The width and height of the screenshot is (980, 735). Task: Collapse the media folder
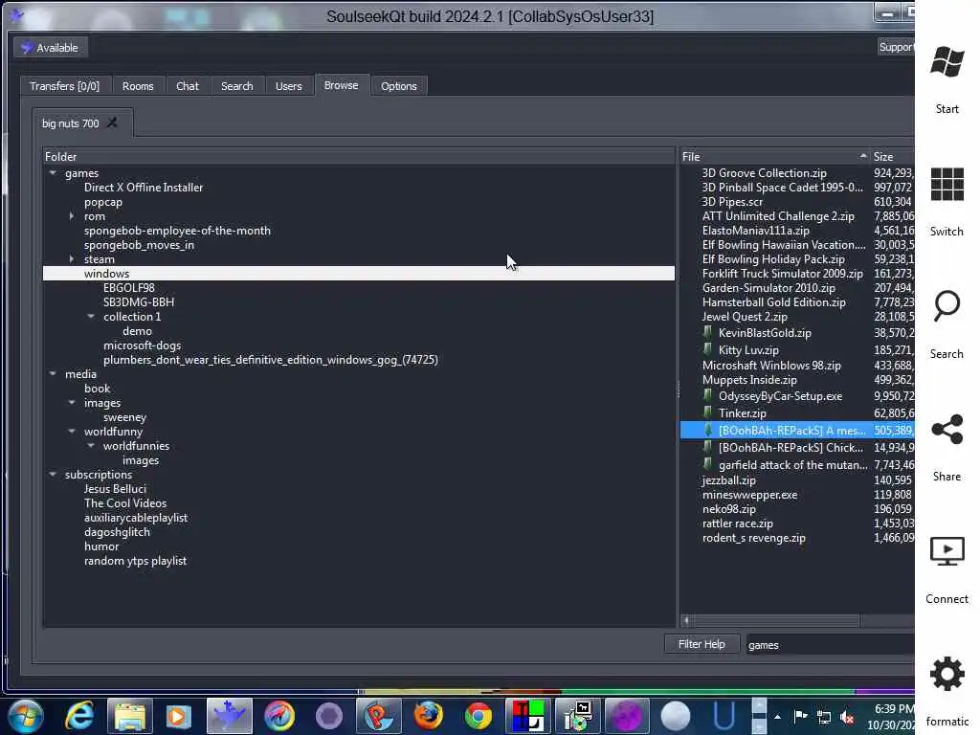pyautogui.click(x=54, y=374)
